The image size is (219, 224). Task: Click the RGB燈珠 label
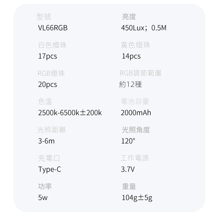pyautogui.click(x=51, y=73)
